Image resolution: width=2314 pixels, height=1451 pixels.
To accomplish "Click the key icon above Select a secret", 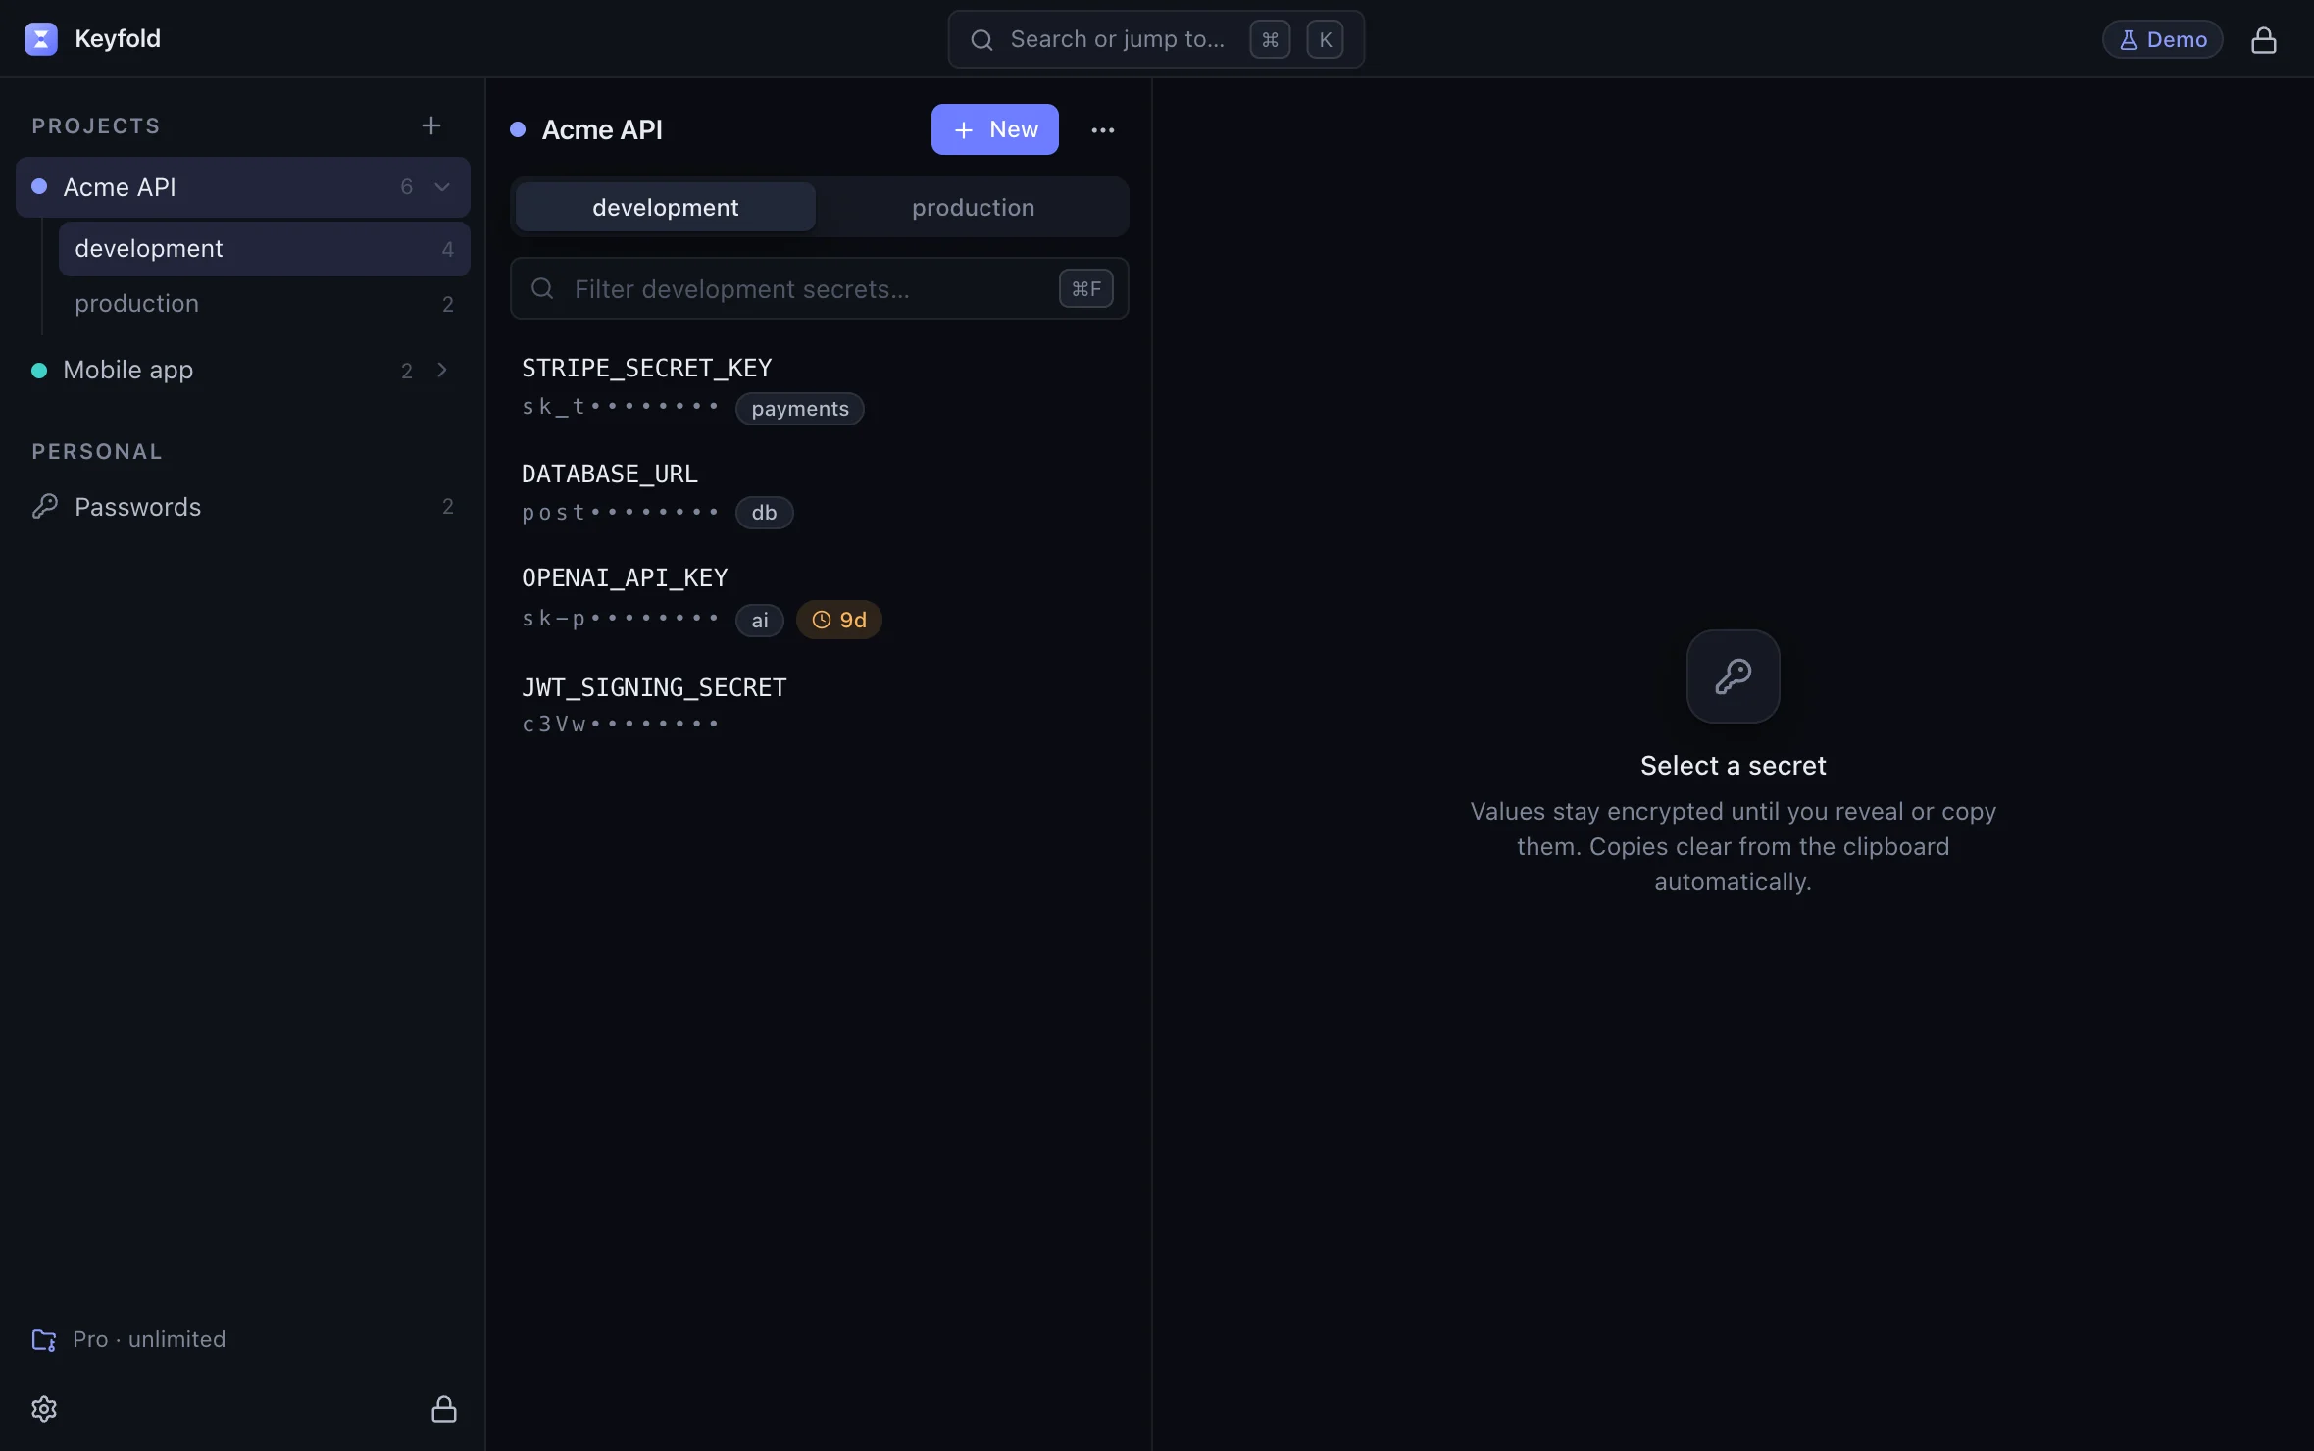I will click(x=1734, y=676).
